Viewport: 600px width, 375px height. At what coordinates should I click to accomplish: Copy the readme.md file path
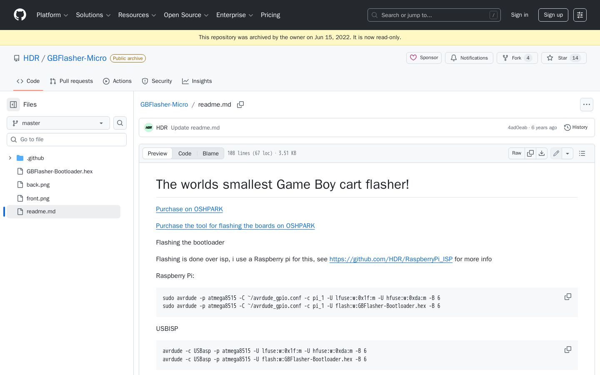pyautogui.click(x=240, y=105)
